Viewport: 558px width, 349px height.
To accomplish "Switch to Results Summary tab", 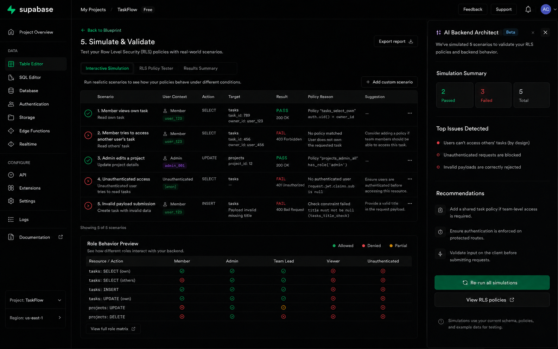I will [201, 68].
